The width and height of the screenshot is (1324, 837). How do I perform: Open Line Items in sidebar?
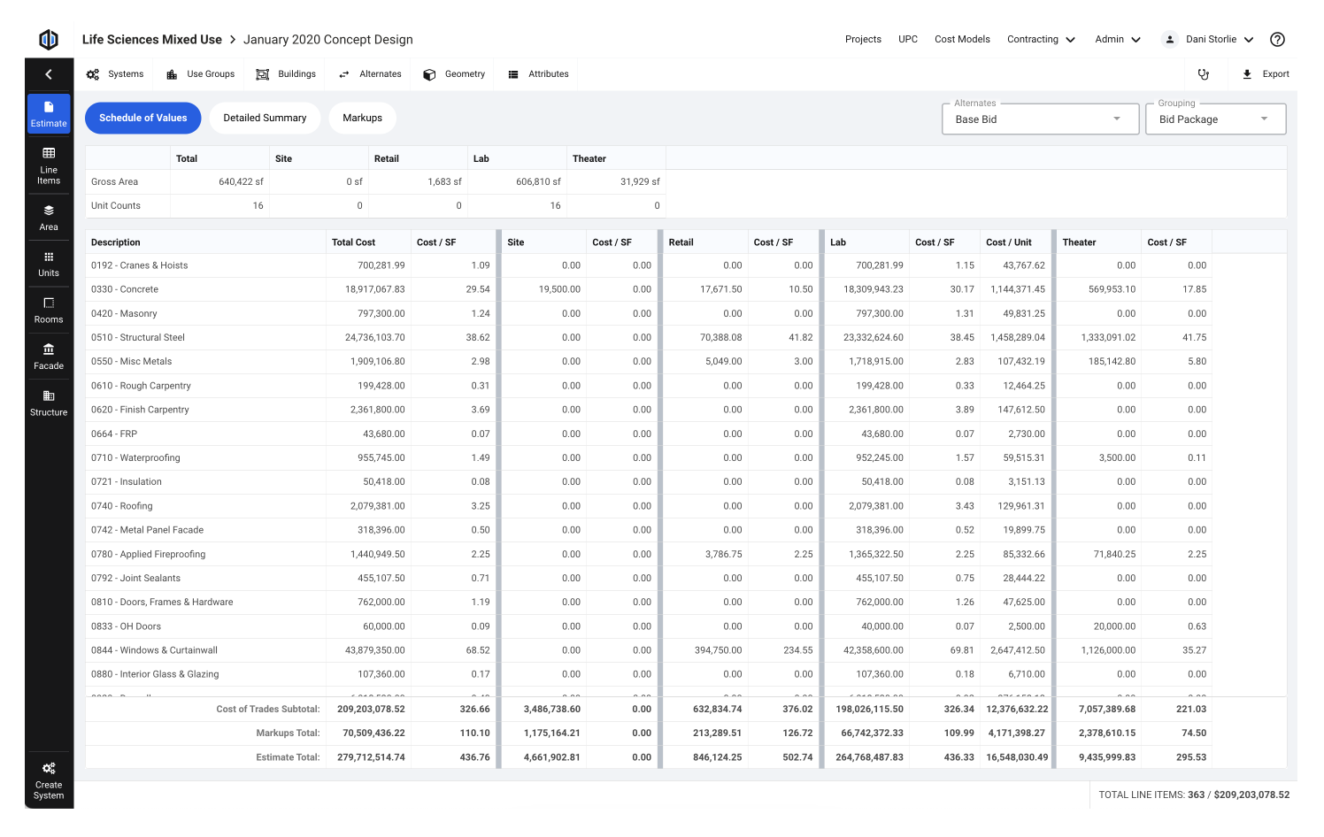coord(49,165)
